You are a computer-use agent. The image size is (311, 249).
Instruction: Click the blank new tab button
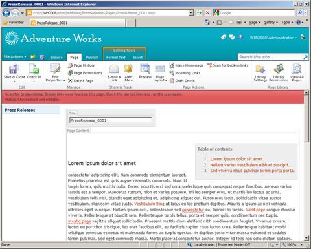131,23
